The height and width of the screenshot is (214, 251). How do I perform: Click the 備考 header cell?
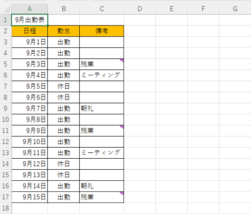click(102, 31)
